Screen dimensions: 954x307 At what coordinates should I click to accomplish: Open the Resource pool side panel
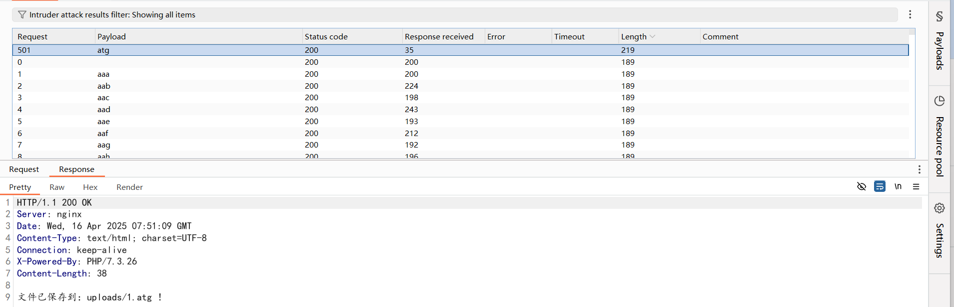tap(939, 136)
